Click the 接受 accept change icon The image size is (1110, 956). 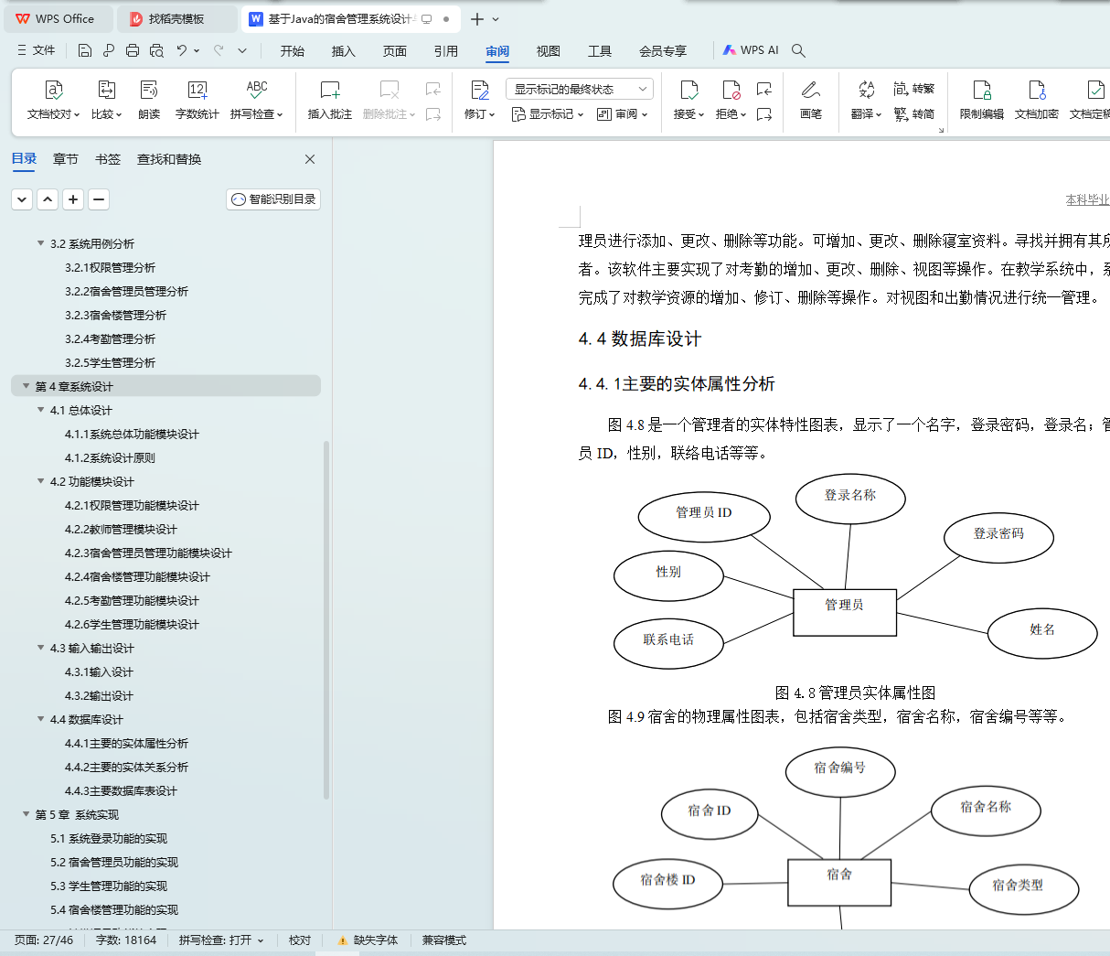[x=688, y=90]
